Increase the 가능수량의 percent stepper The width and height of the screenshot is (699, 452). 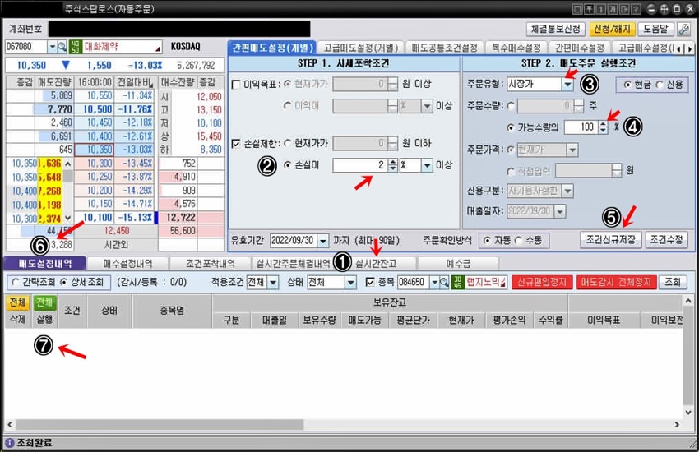603,124
